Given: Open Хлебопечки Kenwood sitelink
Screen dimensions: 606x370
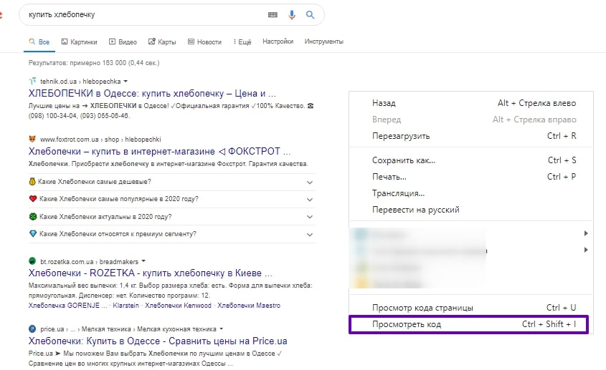Looking at the screenshot, I should pyautogui.click(x=178, y=305).
